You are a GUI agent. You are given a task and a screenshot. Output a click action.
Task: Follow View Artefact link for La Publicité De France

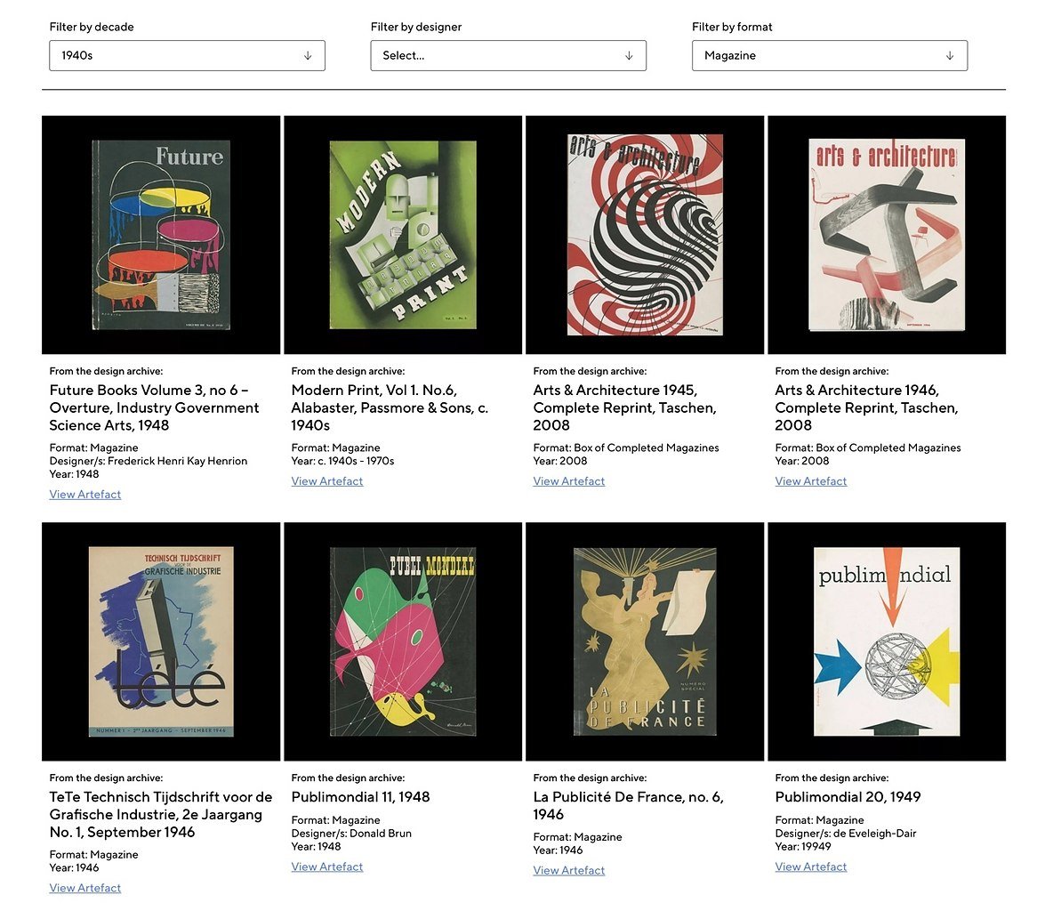[569, 871]
